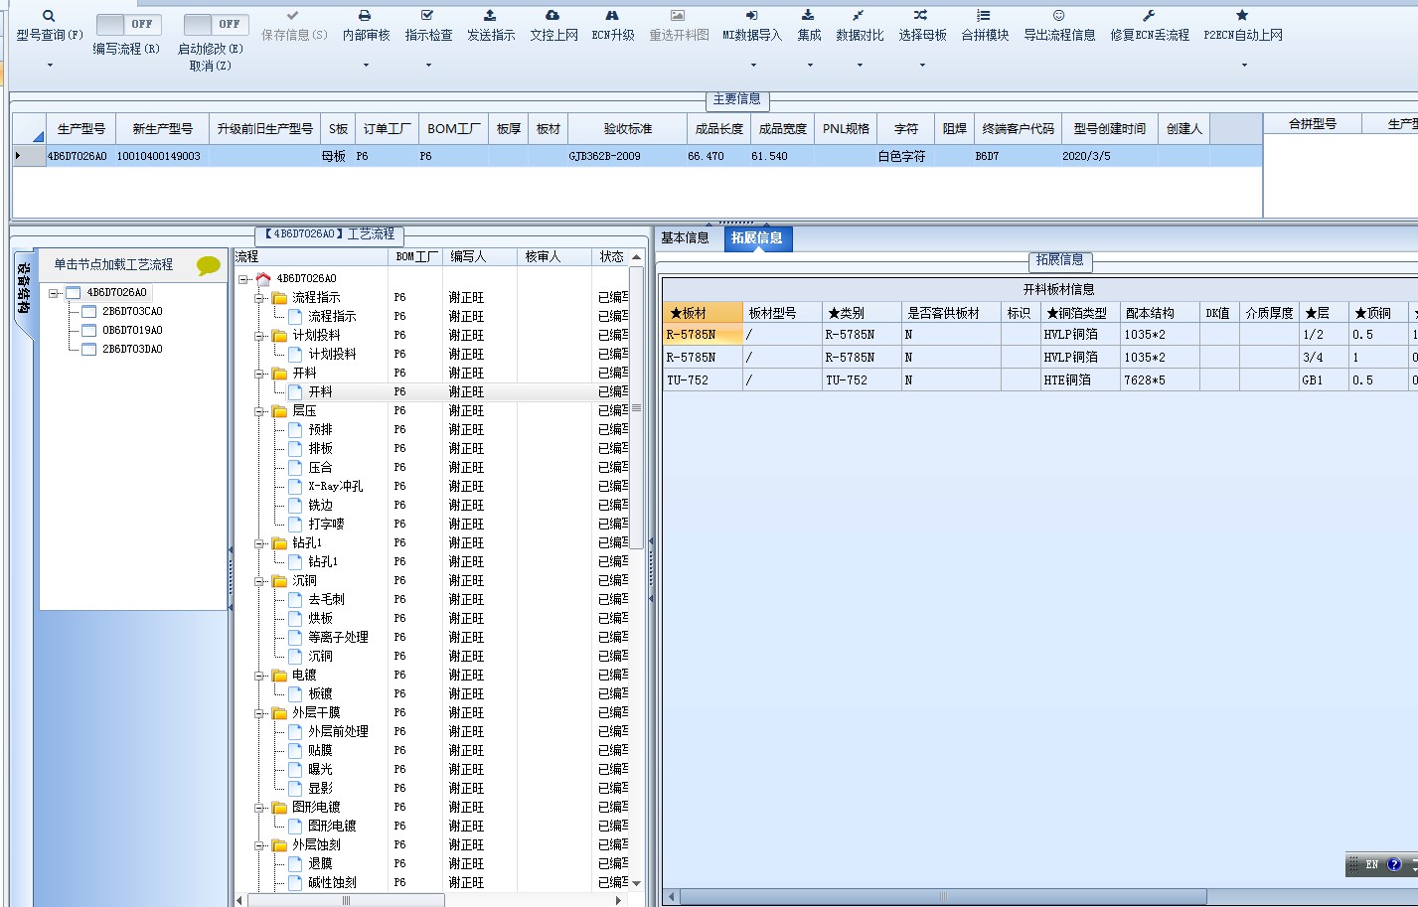Open dropdown arrow under 内部审核
Image resolution: width=1418 pixels, height=907 pixels.
click(x=366, y=66)
